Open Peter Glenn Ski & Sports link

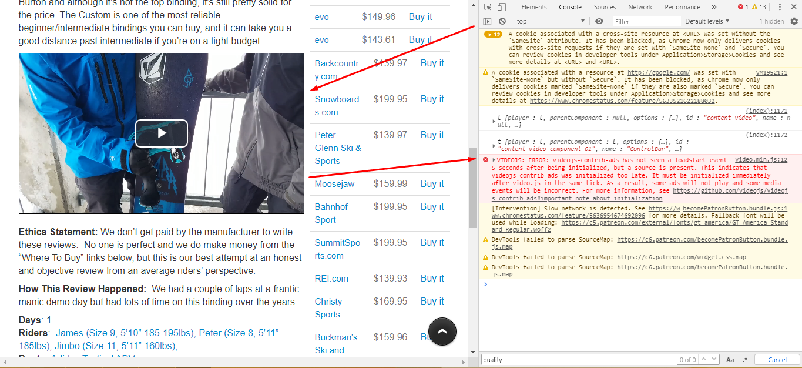(338, 148)
